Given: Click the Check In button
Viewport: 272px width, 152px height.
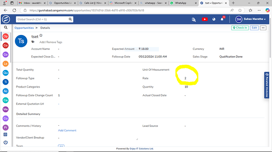Looking at the screenshot, I should click(240, 28).
